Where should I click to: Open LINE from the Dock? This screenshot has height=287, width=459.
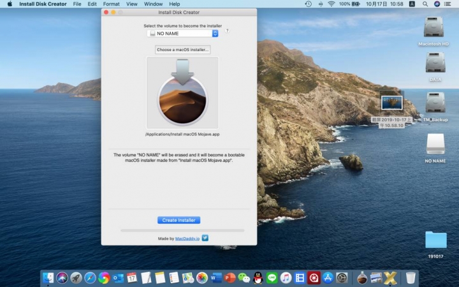[x=272, y=277]
